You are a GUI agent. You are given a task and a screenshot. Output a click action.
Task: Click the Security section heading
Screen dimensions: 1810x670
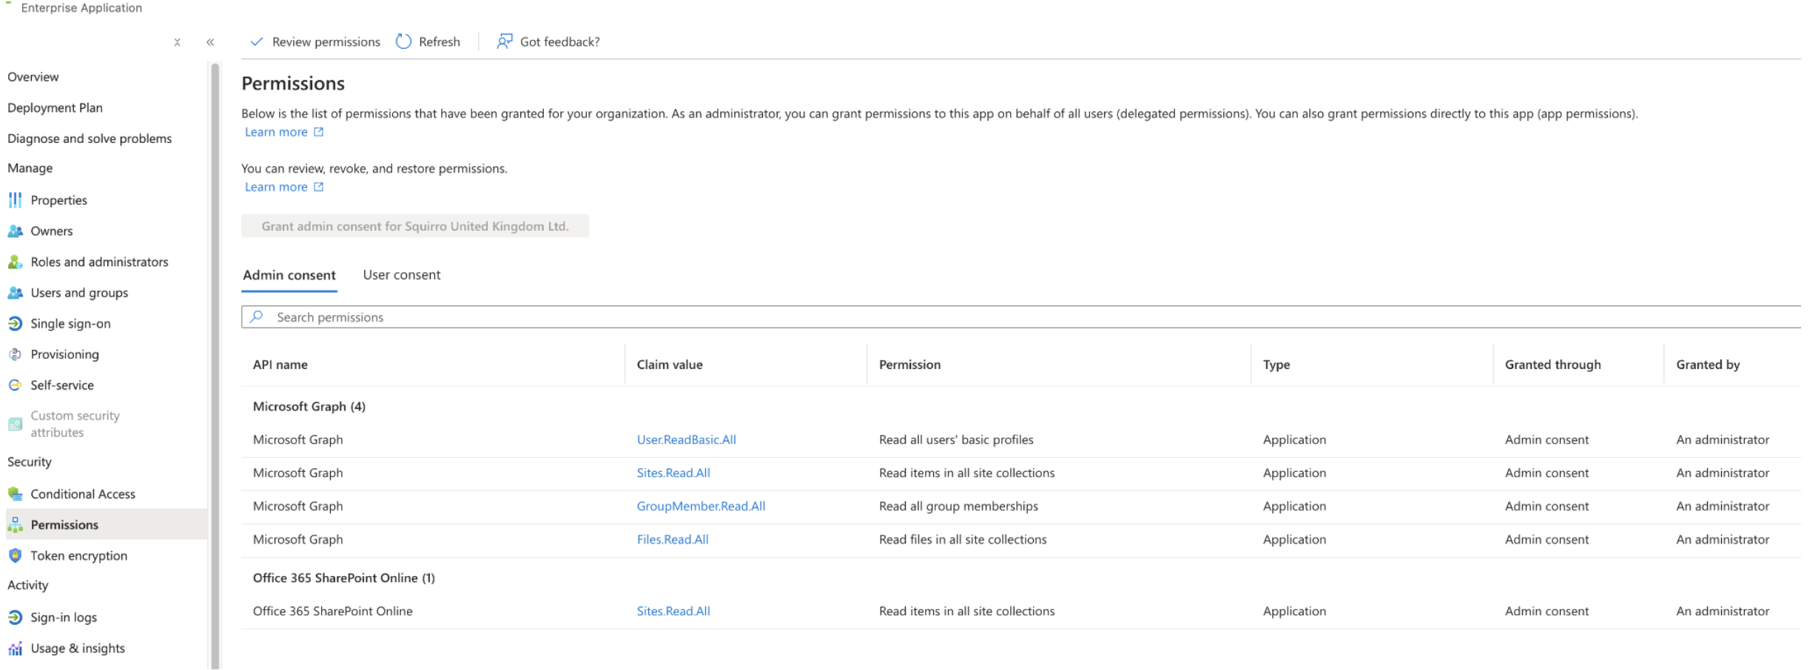pyautogui.click(x=30, y=461)
